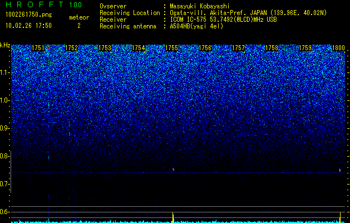Click the A504HB(yagi 4el) antenna text
Viewport: 350px width, 223px height.
click(196, 26)
